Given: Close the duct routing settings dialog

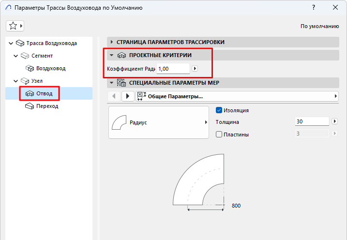Looking at the screenshot, I should tap(335, 7).
